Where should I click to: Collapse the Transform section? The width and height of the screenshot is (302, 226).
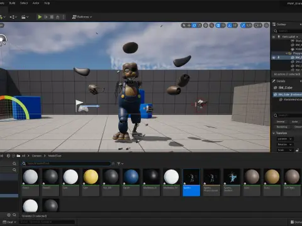[274, 133]
